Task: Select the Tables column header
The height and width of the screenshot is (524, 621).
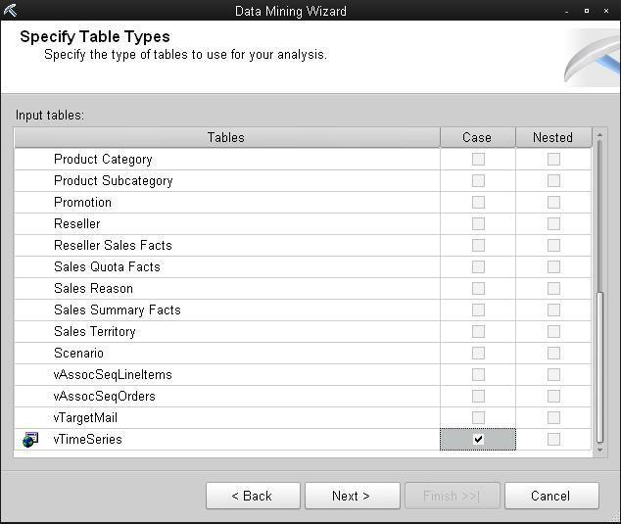Action: tap(226, 137)
